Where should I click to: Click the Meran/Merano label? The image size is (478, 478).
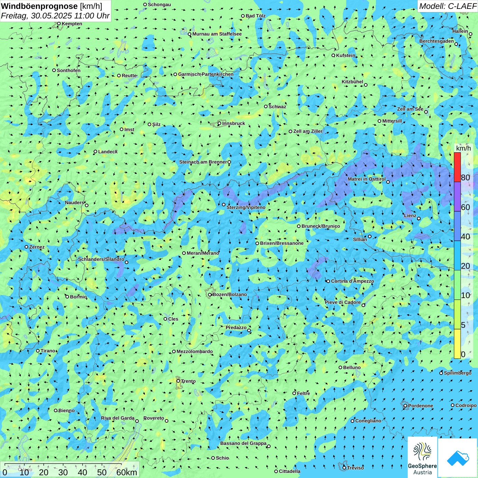click(x=203, y=253)
